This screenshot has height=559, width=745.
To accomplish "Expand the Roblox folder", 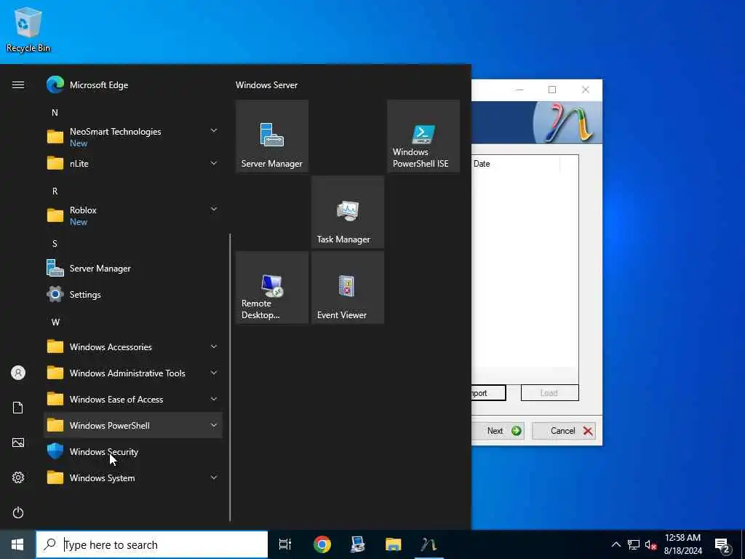I will (133, 215).
